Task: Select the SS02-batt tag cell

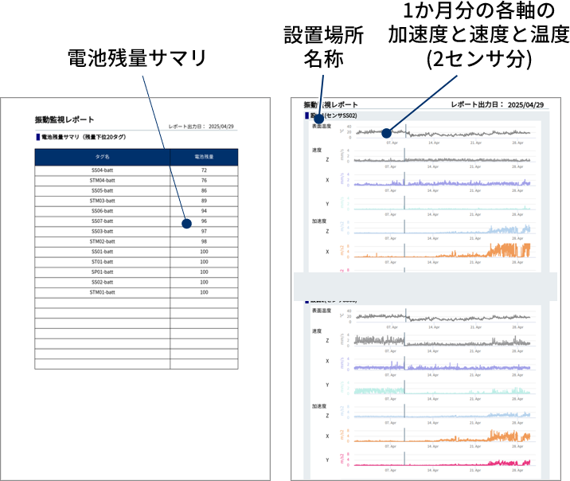Action: pyautogui.click(x=102, y=282)
